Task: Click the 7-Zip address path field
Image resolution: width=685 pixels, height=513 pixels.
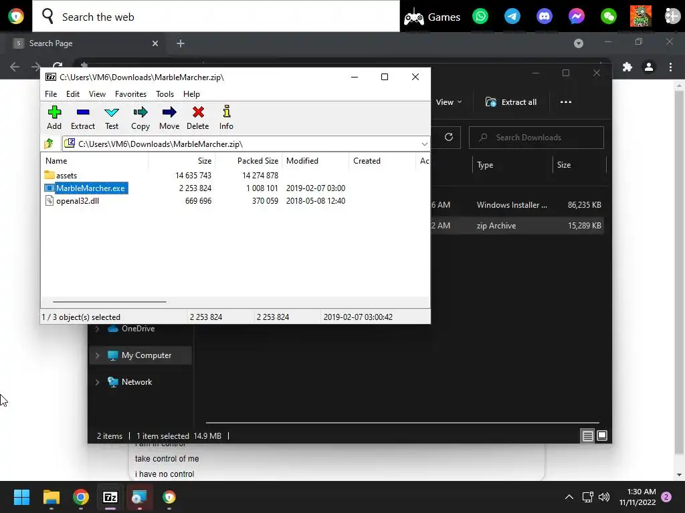Action: pyautogui.click(x=246, y=144)
